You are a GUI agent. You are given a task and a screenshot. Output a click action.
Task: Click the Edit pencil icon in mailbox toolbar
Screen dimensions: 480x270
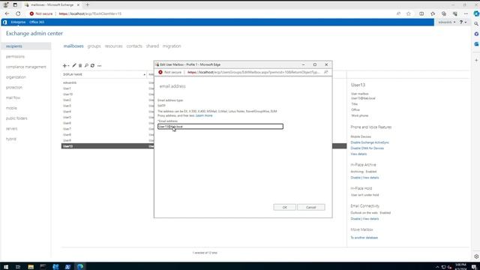(74, 65)
